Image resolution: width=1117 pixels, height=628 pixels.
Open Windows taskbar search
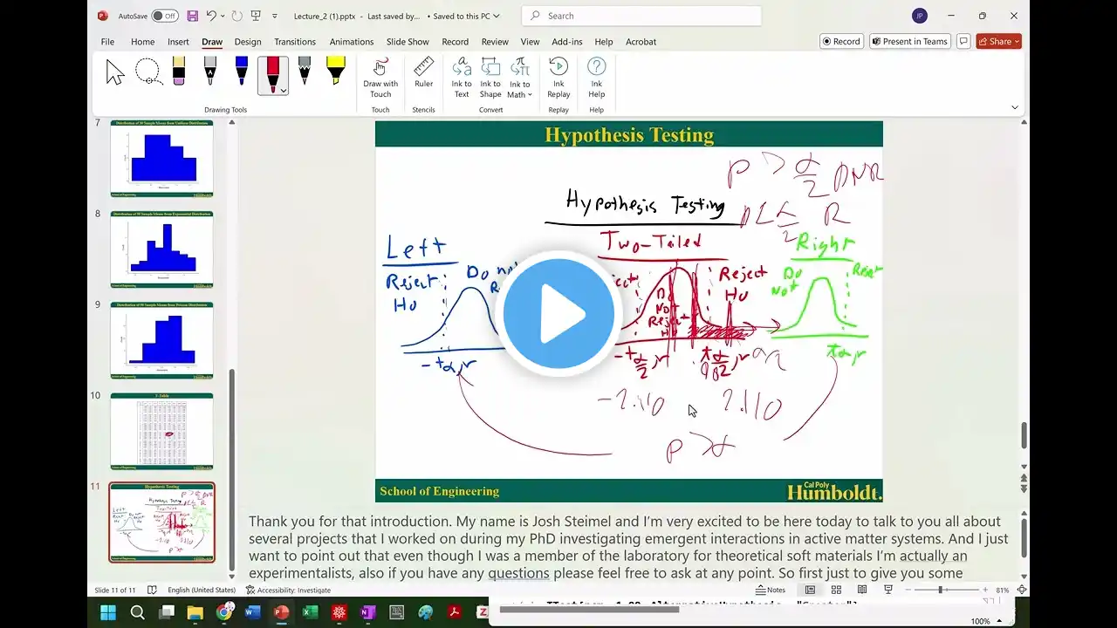click(x=138, y=612)
